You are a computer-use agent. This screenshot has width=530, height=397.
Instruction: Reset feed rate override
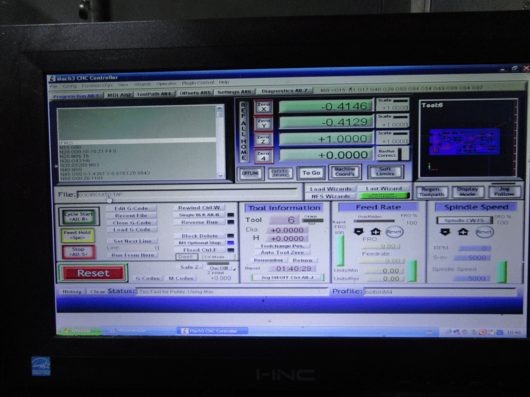[x=394, y=232]
